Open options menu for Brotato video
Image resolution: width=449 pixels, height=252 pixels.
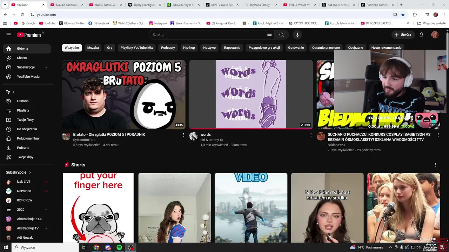pos(183,135)
